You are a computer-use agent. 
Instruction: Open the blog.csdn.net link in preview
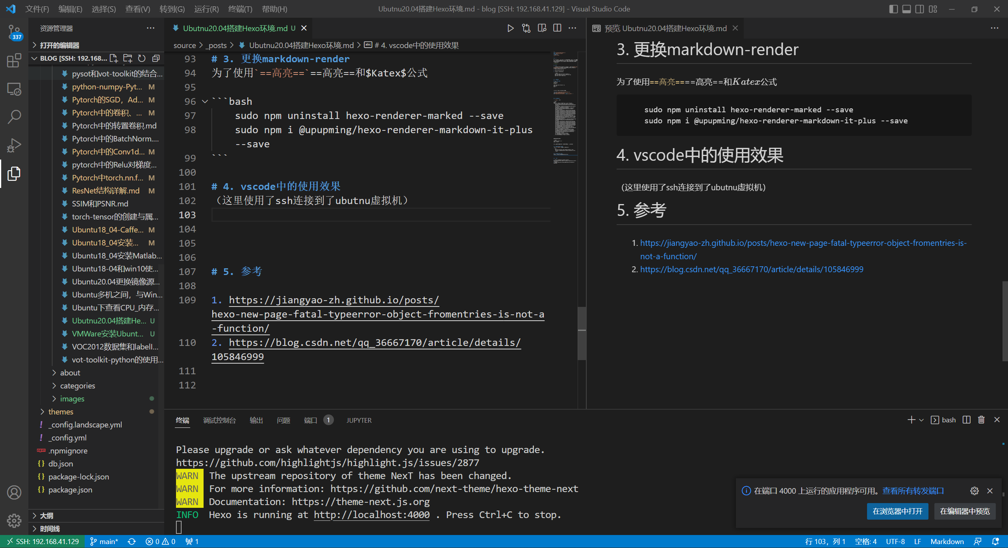[x=752, y=269]
